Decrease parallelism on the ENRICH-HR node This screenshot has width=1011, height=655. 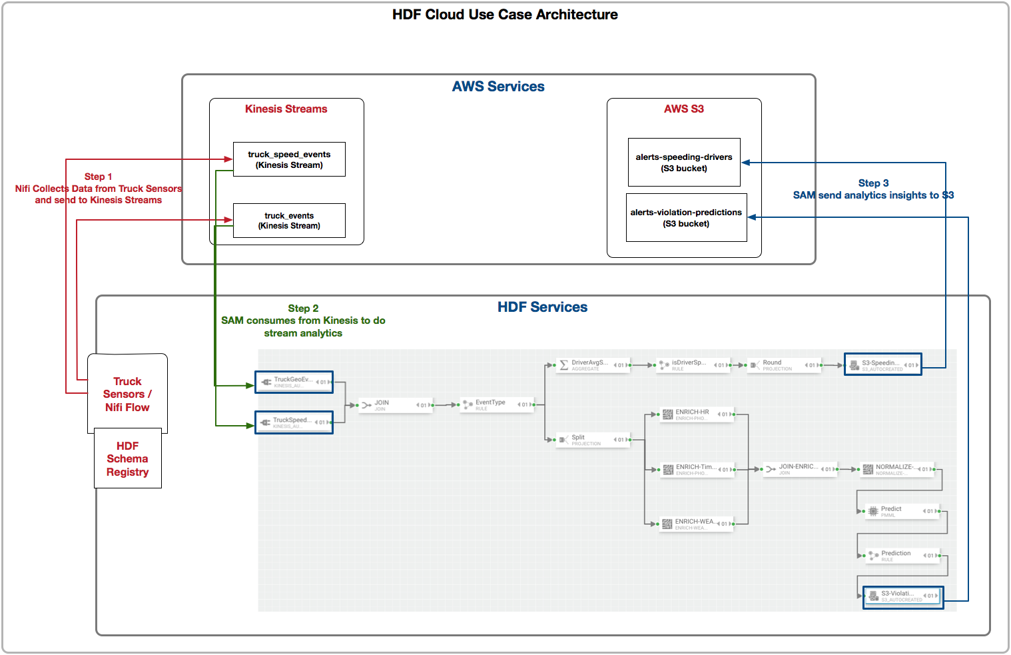click(x=719, y=414)
